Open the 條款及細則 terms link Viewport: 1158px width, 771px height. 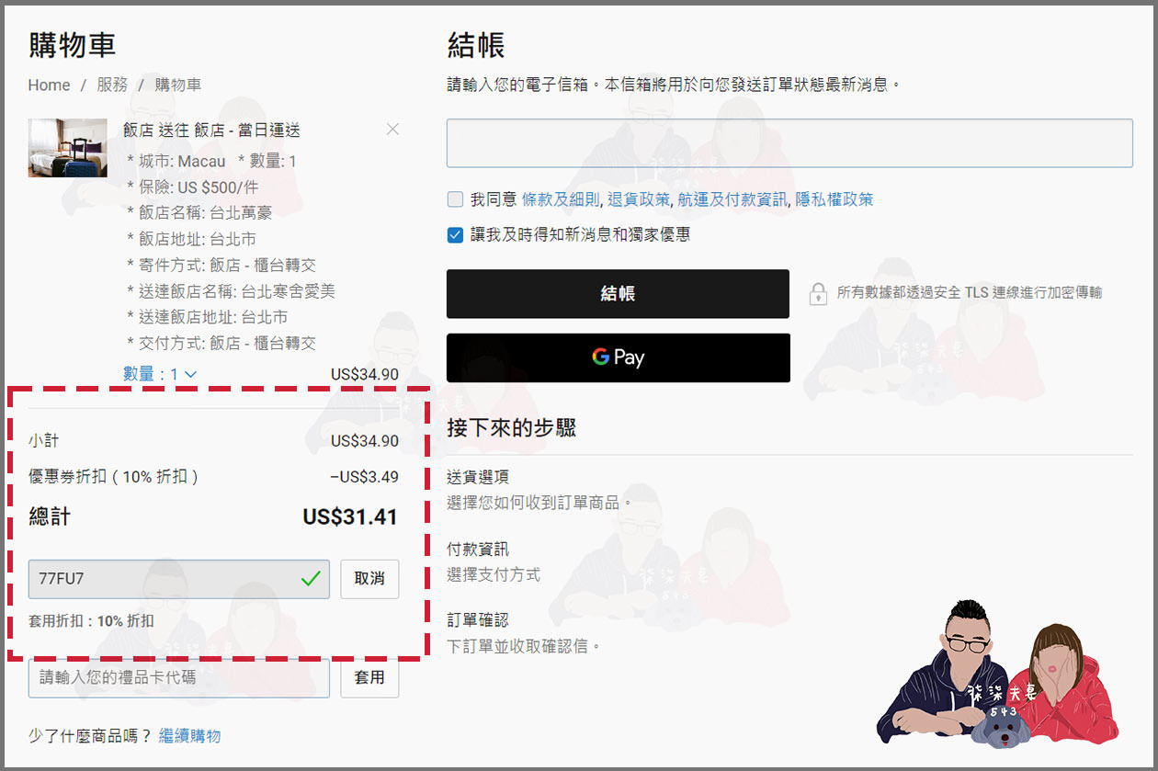[x=561, y=199]
